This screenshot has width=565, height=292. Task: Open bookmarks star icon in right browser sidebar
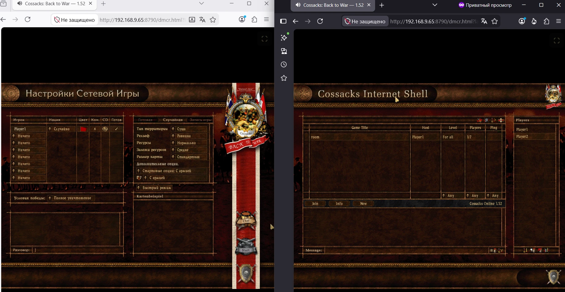click(284, 78)
